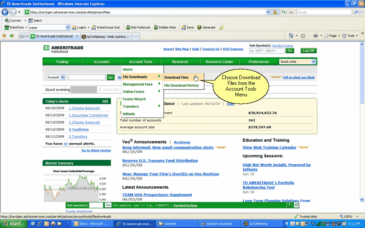Click the Convert toolbar button

[x=13, y=20]
